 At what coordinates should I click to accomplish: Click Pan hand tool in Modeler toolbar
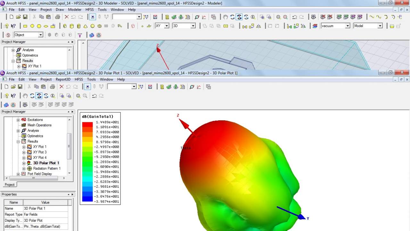click(225, 17)
